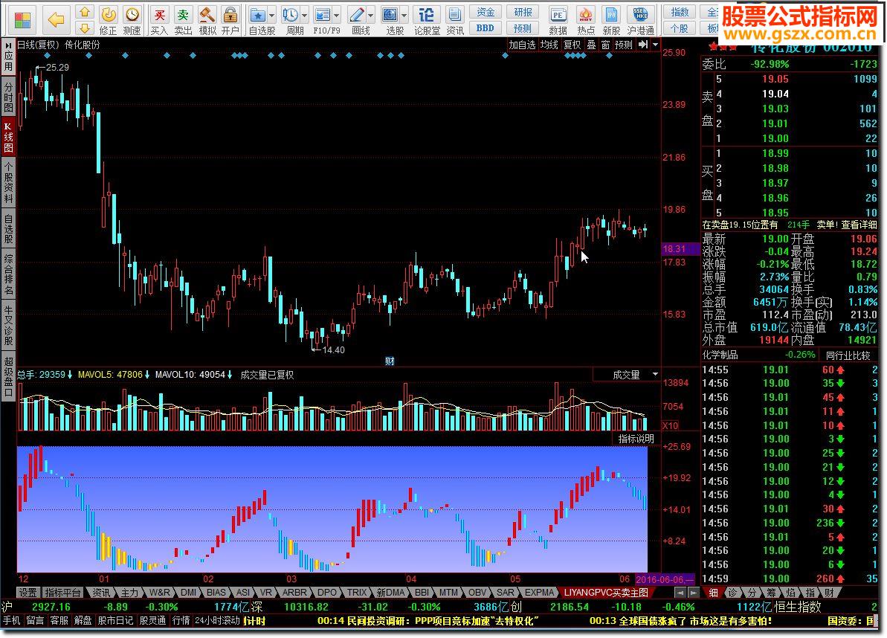The height and width of the screenshot is (638, 887).
Task: Open the 沪港通 icon in toolbar
Action: click(640, 16)
